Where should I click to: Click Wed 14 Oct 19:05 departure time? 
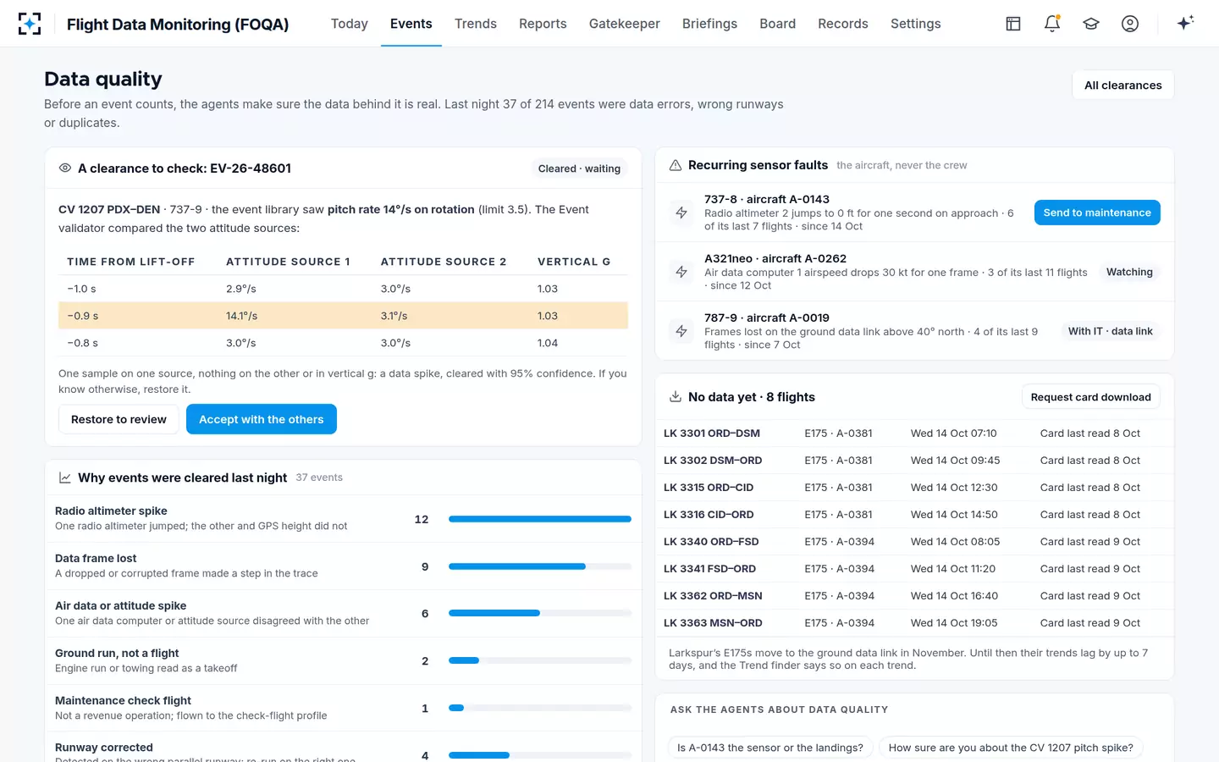pos(954,623)
